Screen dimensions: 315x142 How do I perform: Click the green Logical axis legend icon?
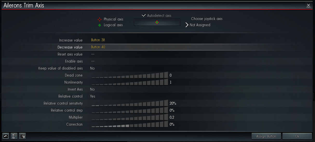click(99, 25)
